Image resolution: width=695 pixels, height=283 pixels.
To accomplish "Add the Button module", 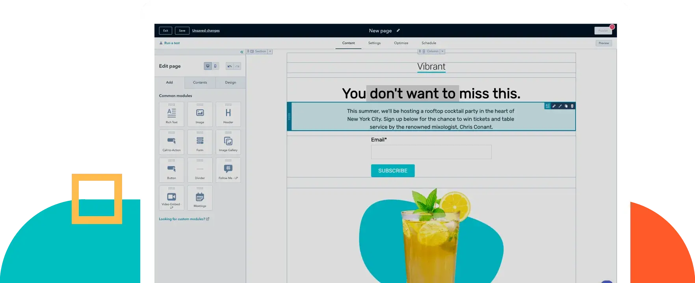I will 171,170.
